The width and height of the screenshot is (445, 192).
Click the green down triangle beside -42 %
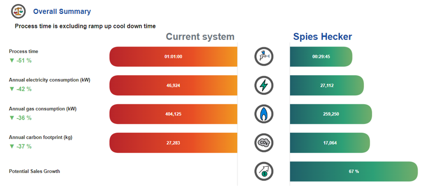pos(12,89)
